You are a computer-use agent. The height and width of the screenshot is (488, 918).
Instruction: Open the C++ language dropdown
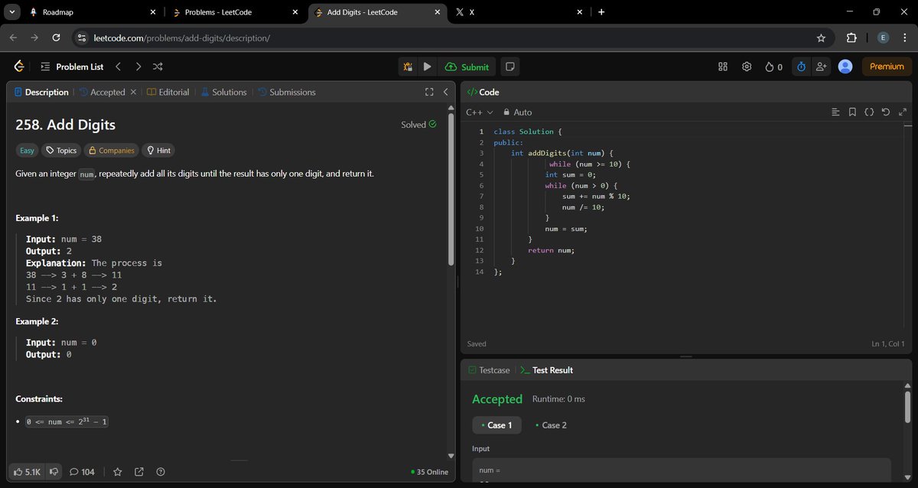(479, 112)
